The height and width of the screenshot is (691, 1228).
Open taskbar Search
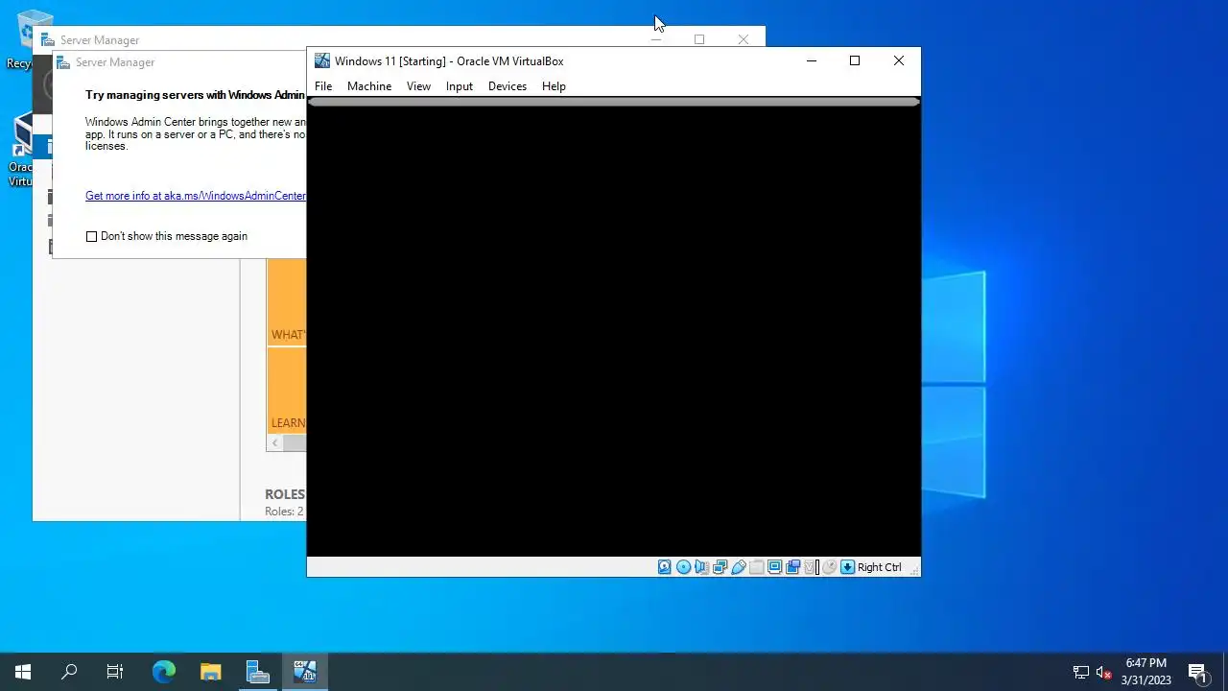pos(69,672)
